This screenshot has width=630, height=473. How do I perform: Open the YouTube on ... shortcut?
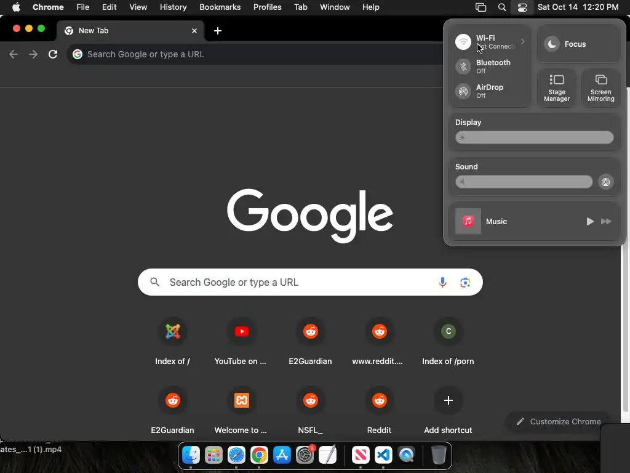(241, 341)
